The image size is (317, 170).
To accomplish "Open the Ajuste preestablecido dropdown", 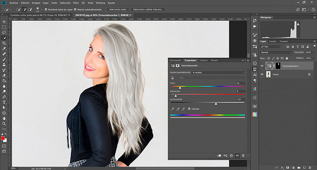I will [x=219, y=72].
